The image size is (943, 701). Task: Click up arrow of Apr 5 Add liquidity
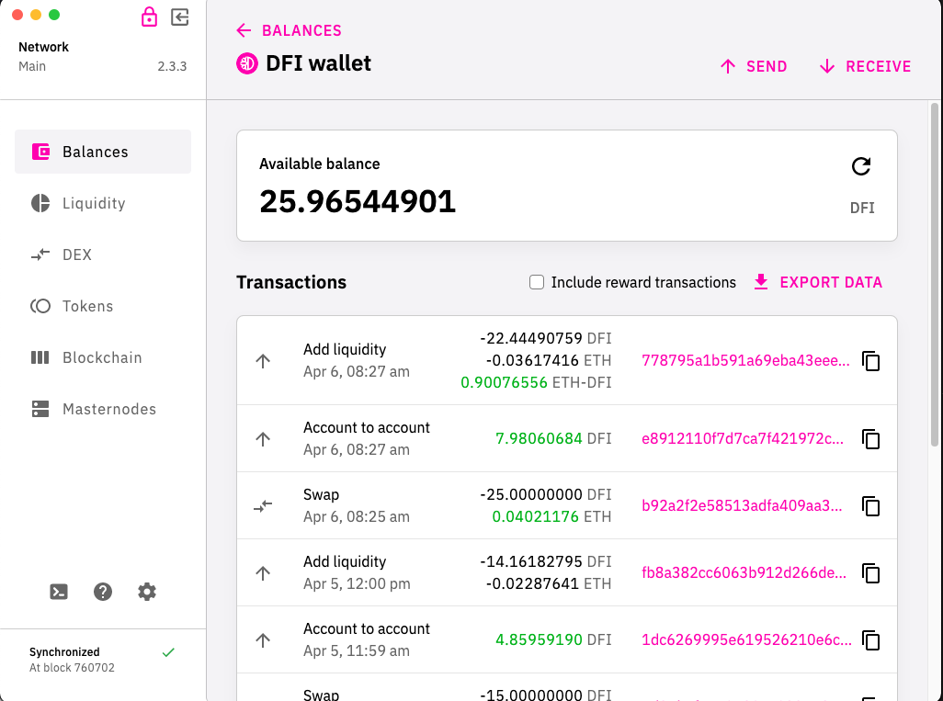(263, 573)
